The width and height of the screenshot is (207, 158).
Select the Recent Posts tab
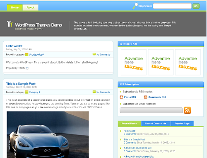pyautogui.click(x=129, y=124)
